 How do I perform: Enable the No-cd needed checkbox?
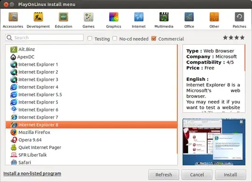[x=115, y=38]
